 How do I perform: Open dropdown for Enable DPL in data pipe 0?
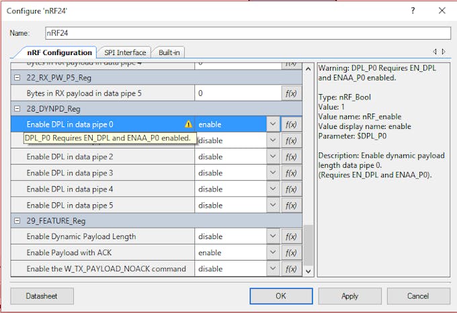pos(273,124)
